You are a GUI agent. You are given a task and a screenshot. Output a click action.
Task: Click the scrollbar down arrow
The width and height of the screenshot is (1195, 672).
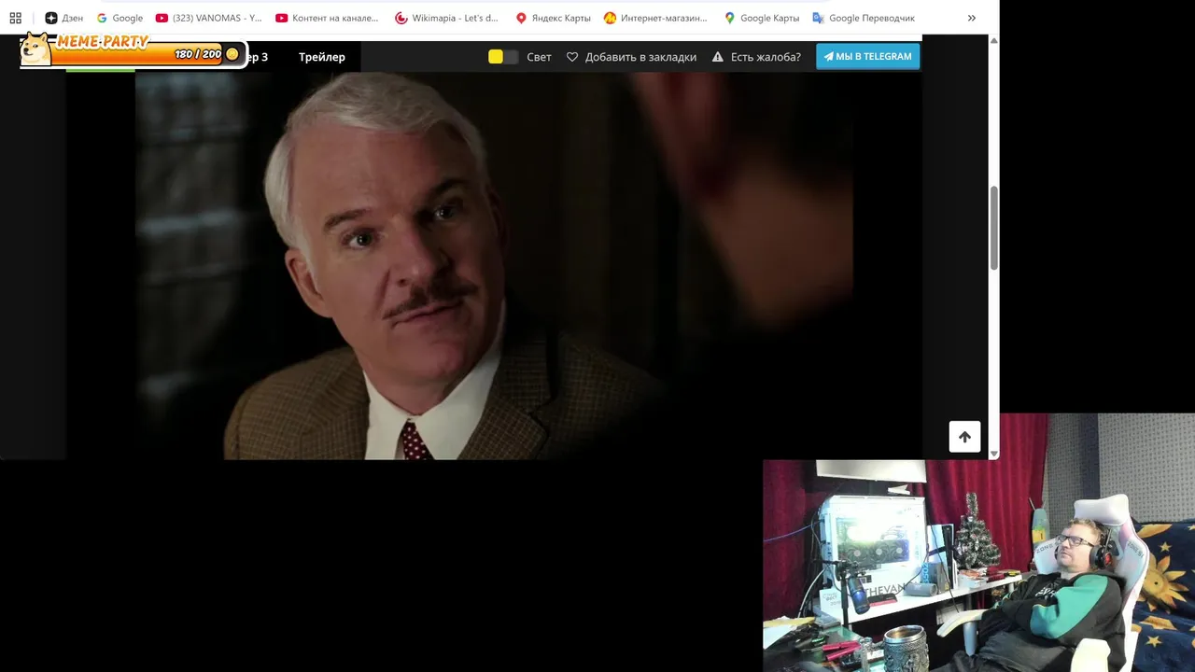[x=993, y=454]
